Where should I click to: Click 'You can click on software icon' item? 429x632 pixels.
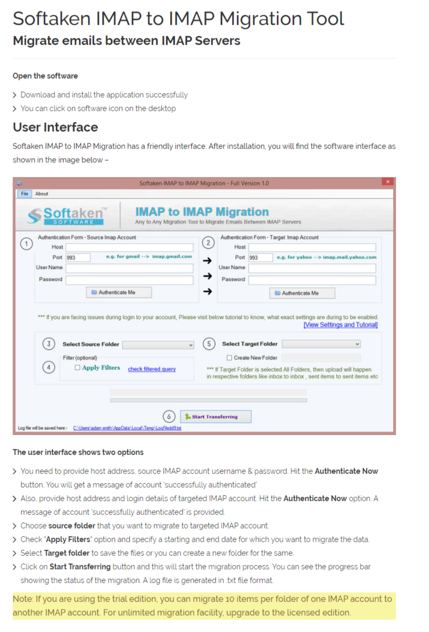click(x=98, y=109)
